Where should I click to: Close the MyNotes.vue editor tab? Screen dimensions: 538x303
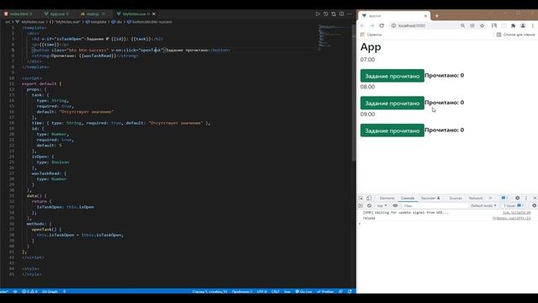pos(154,13)
